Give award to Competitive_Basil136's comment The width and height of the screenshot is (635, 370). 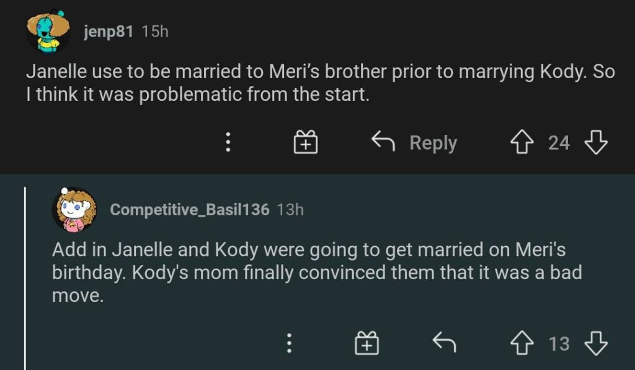point(366,343)
